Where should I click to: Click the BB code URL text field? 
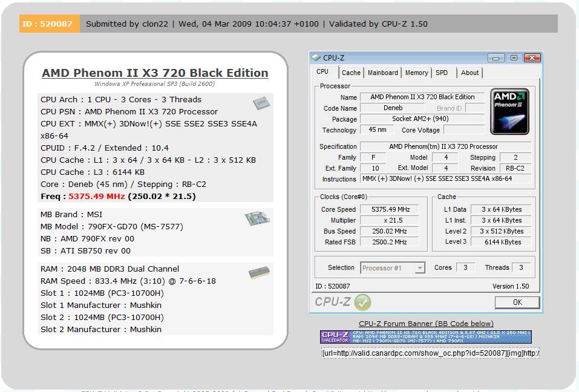click(431, 353)
